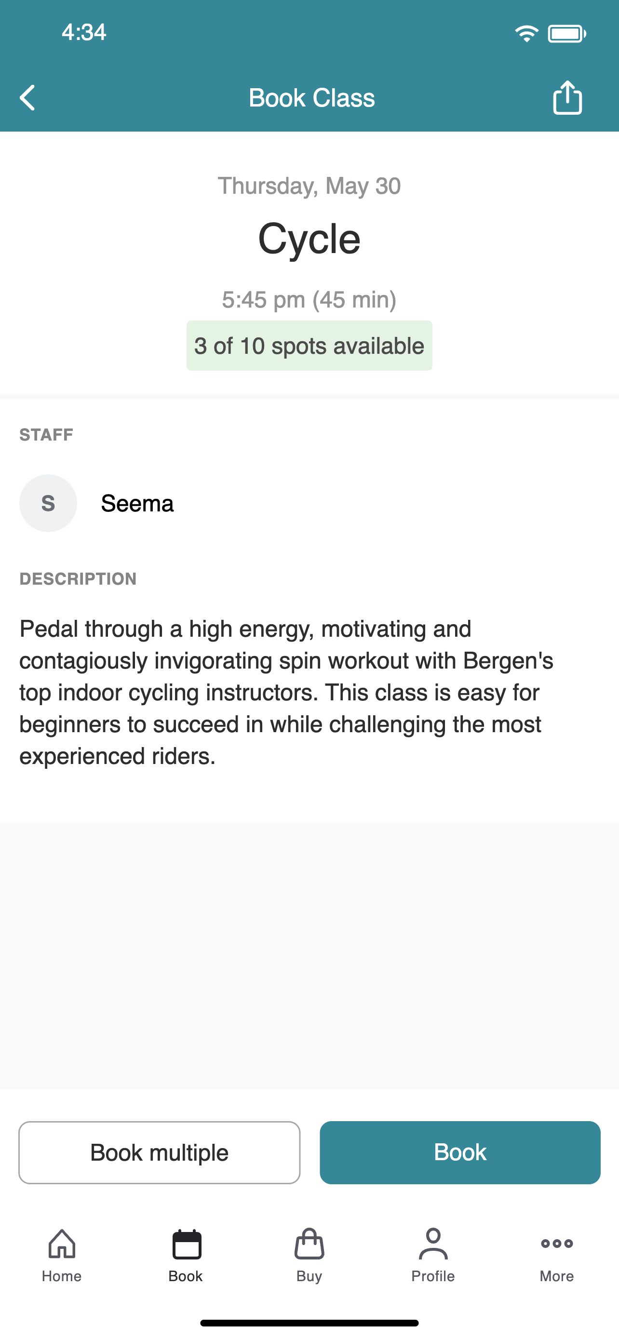The width and height of the screenshot is (619, 1339).
Task: Tap the class description paragraph
Action: pyautogui.click(x=286, y=692)
